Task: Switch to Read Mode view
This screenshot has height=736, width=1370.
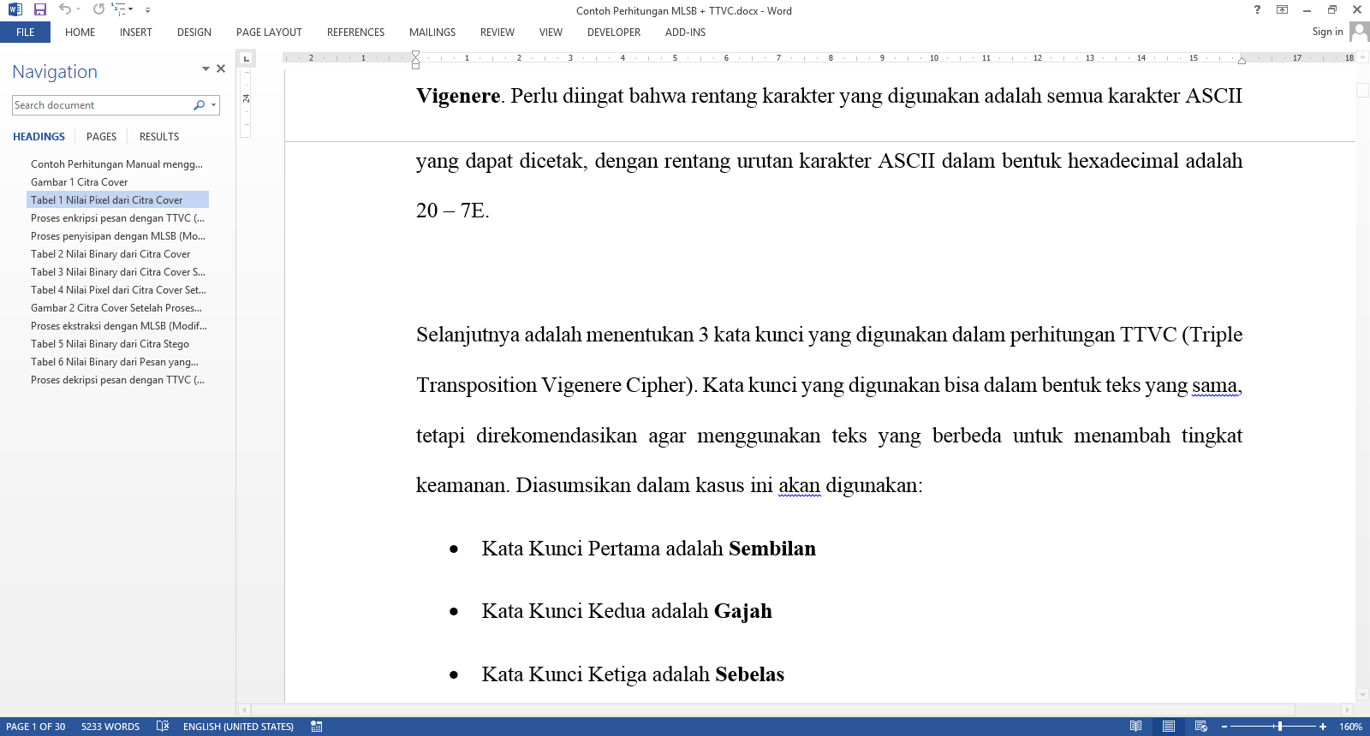Action: [1135, 727]
